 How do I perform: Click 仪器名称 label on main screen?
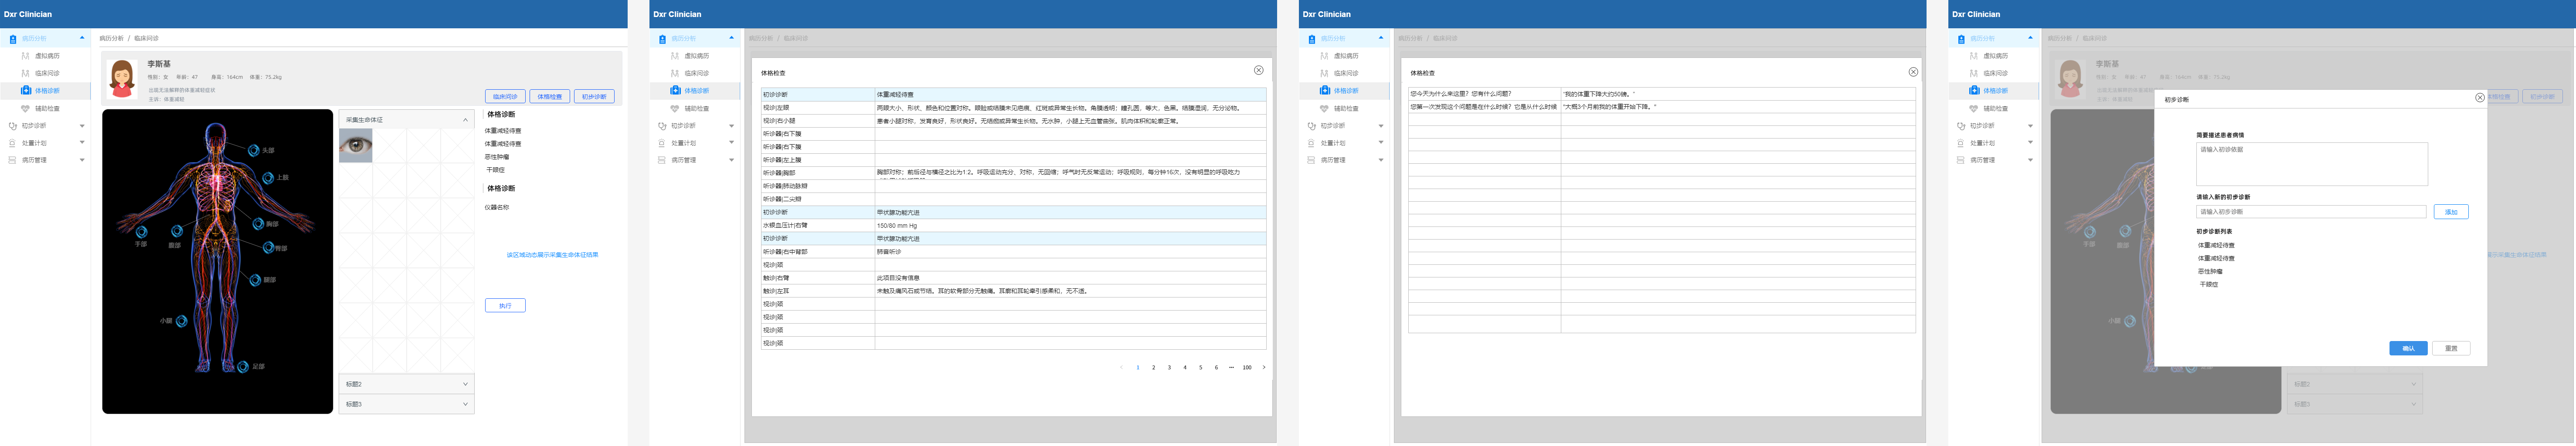pos(497,208)
